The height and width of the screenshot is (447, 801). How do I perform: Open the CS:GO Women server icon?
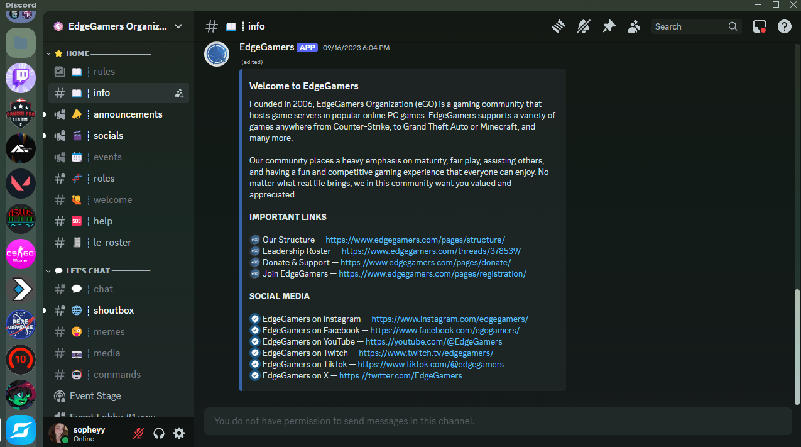point(21,254)
